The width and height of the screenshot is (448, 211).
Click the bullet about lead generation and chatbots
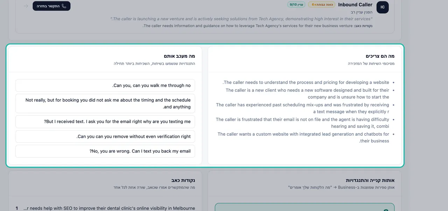(303, 138)
